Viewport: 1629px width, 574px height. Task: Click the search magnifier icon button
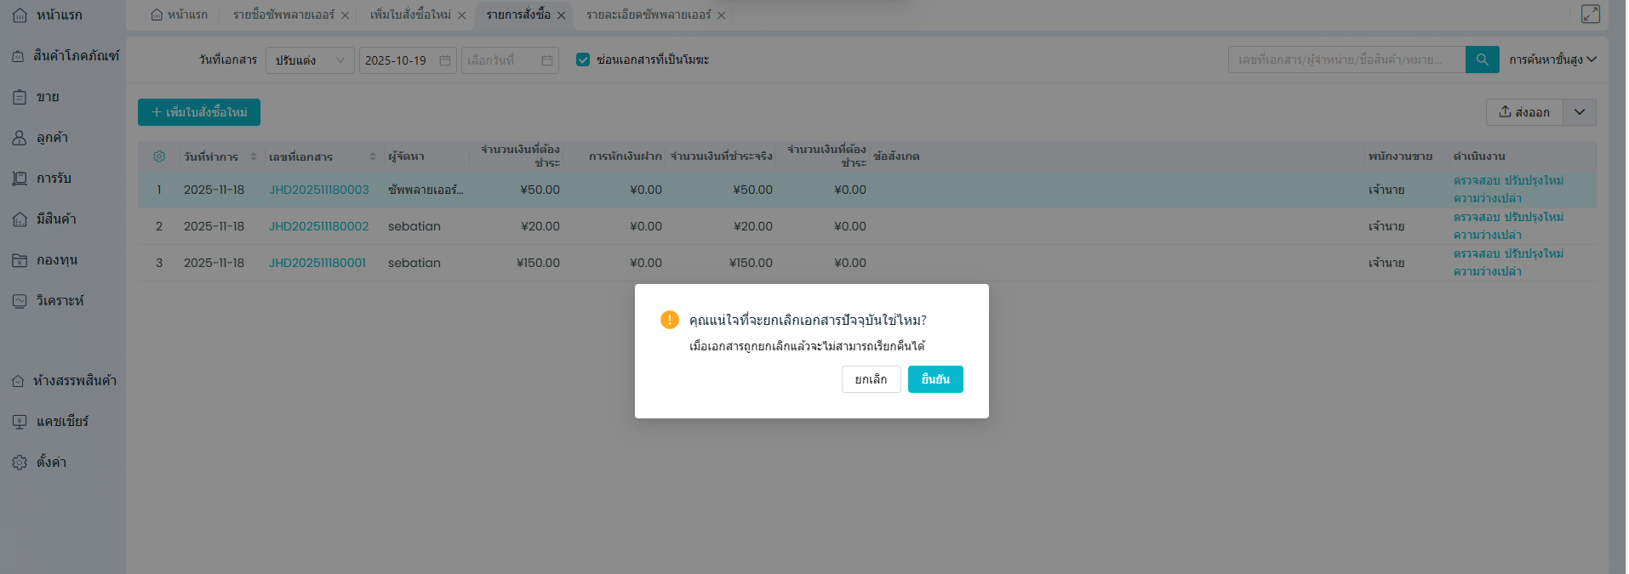tap(1482, 60)
